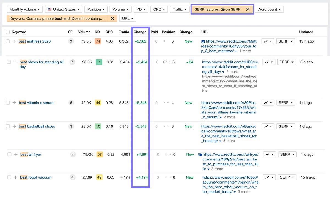Click image icon next to mattress Reddit URL
This screenshot has width=330, height=200.
click(203, 41)
